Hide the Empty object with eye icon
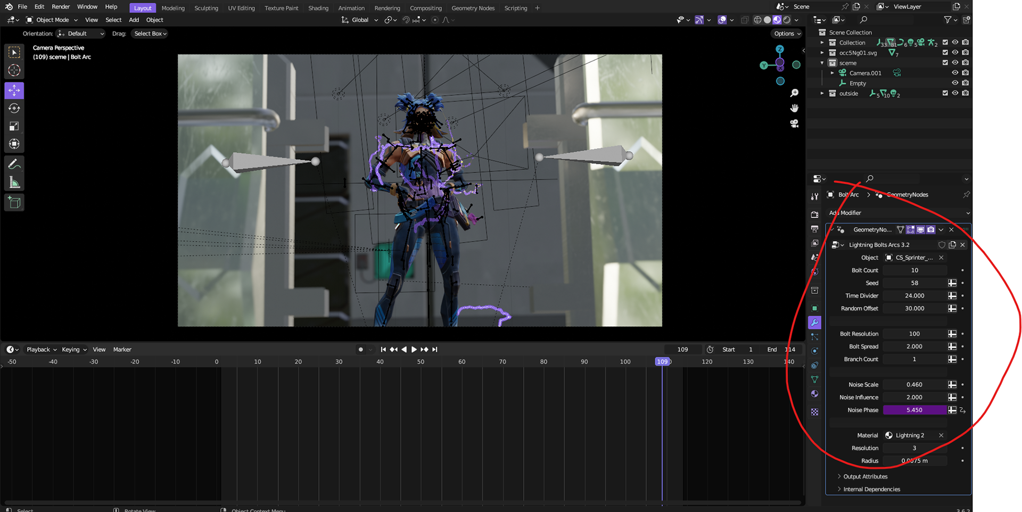Screen dimensions: 1022x512 (x=955, y=83)
